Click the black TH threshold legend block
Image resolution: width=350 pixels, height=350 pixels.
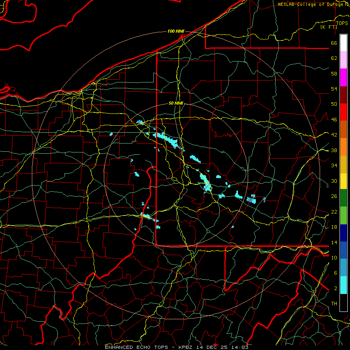[343, 303]
